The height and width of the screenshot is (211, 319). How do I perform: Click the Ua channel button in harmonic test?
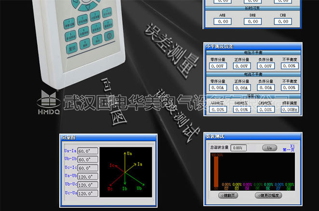tap(269, 148)
